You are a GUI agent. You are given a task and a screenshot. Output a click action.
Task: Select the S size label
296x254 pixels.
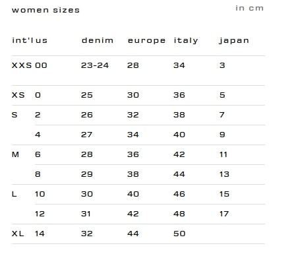(15, 115)
